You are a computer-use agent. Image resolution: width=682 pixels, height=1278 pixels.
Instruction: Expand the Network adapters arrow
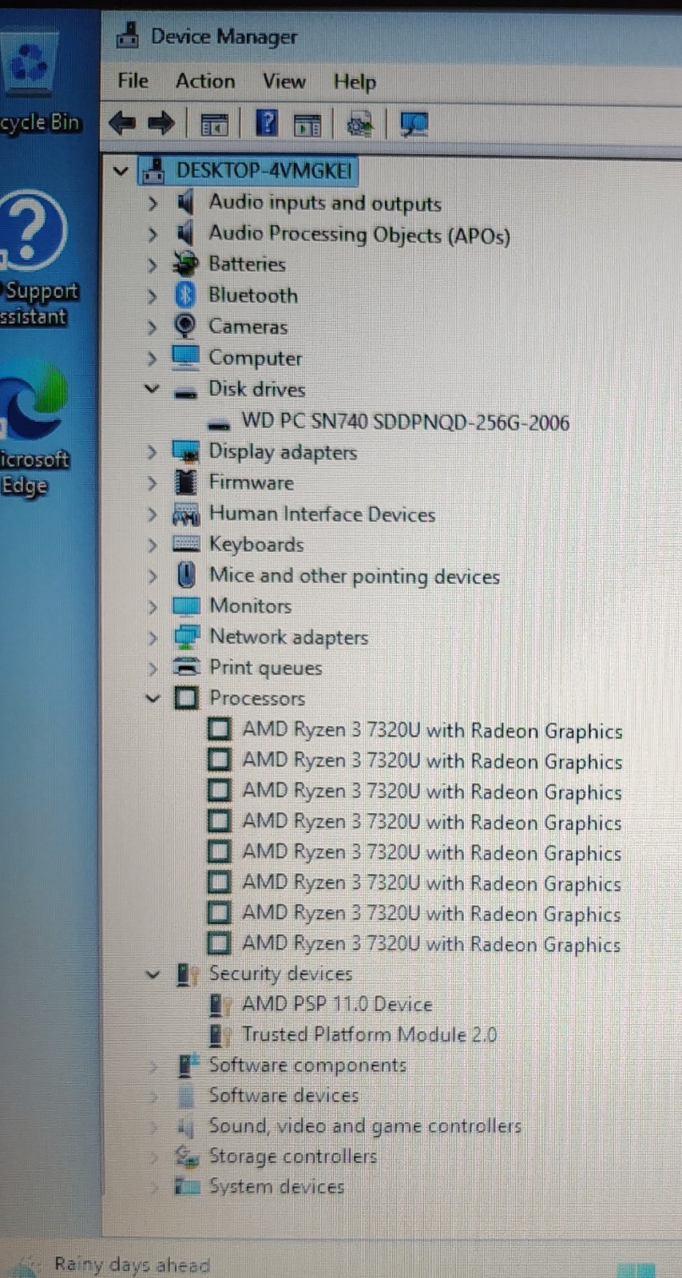tap(152, 637)
